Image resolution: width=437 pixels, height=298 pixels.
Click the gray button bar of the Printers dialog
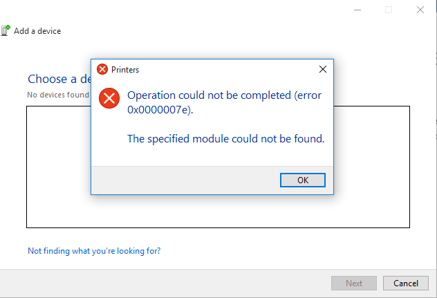(x=185, y=180)
